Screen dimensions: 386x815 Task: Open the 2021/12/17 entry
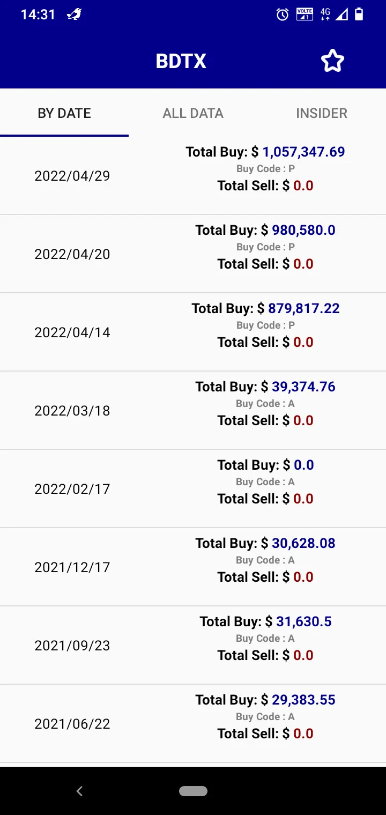pos(193,567)
